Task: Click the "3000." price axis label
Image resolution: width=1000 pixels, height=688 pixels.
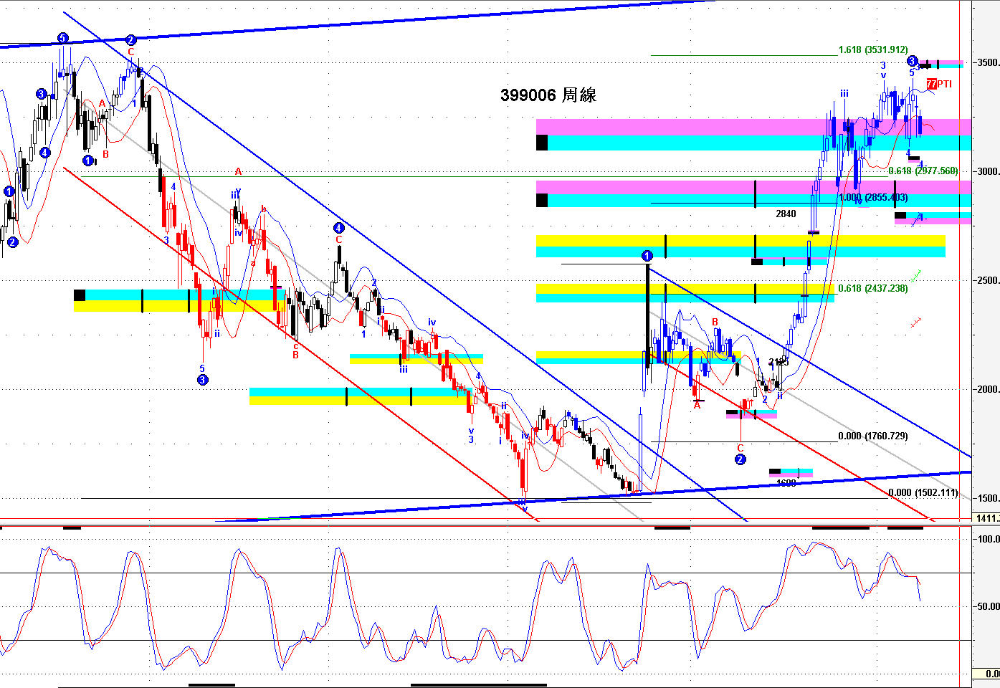Action: pyautogui.click(x=989, y=172)
